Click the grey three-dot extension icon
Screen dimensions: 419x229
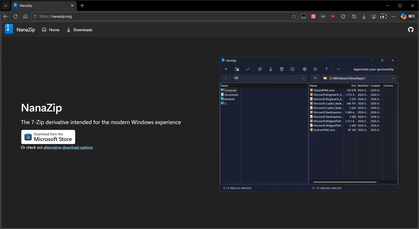point(323,16)
